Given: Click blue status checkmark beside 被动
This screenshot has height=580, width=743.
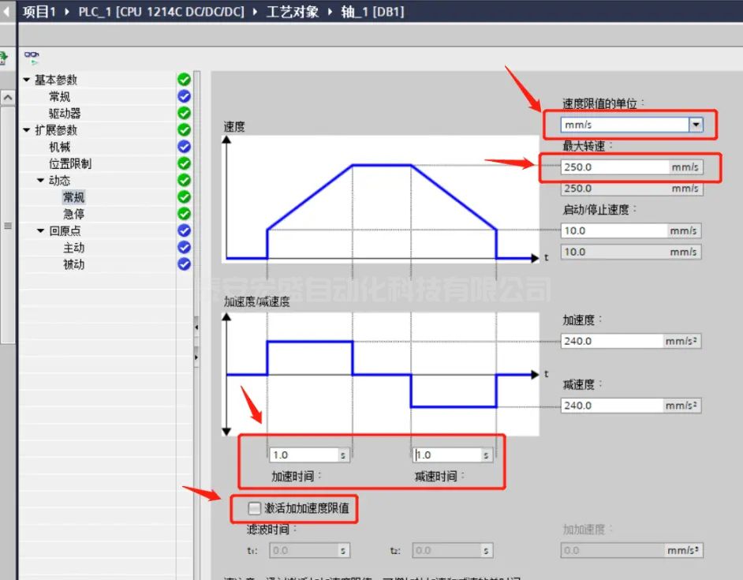Looking at the screenshot, I should click(x=184, y=264).
